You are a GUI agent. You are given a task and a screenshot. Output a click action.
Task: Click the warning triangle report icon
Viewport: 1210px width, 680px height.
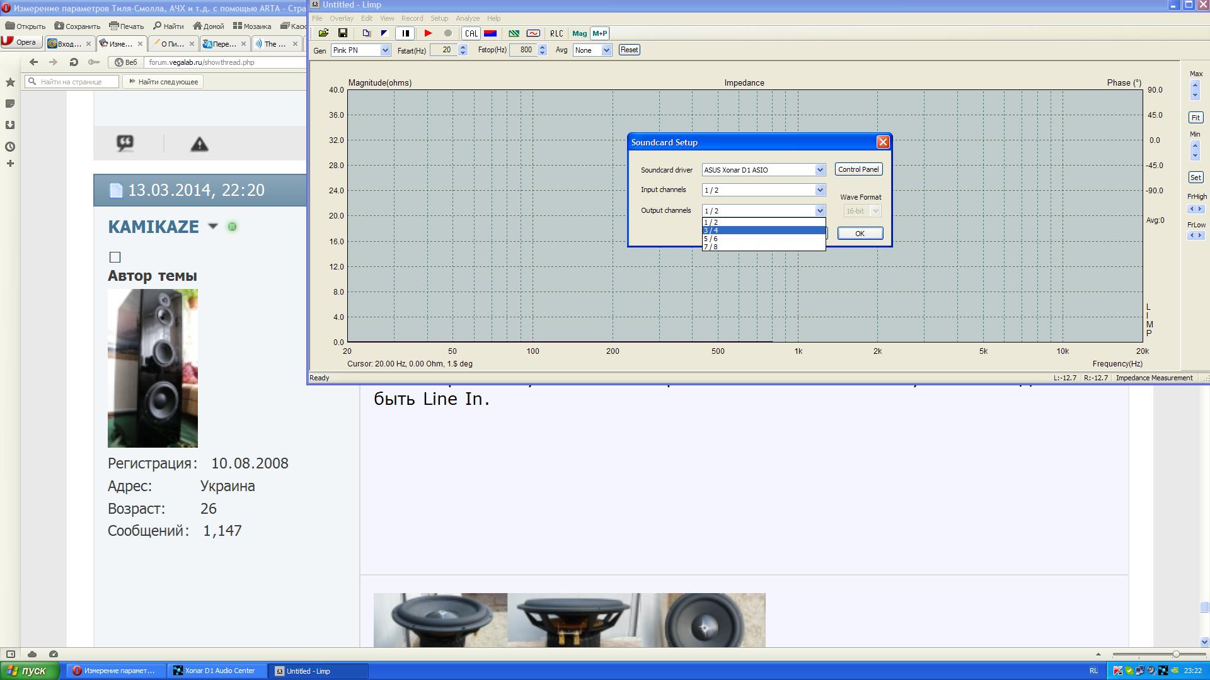coord(199,144)
